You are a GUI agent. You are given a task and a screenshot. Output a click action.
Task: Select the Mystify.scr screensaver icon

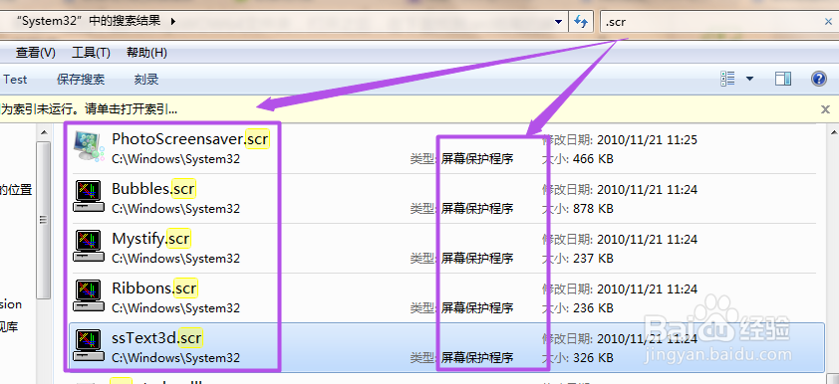tap(89, 246)
